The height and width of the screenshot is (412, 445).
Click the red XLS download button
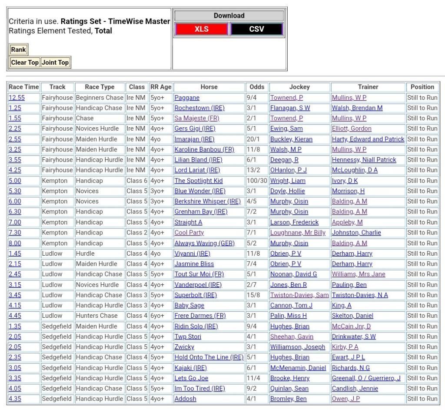click(x=201, y=29)
